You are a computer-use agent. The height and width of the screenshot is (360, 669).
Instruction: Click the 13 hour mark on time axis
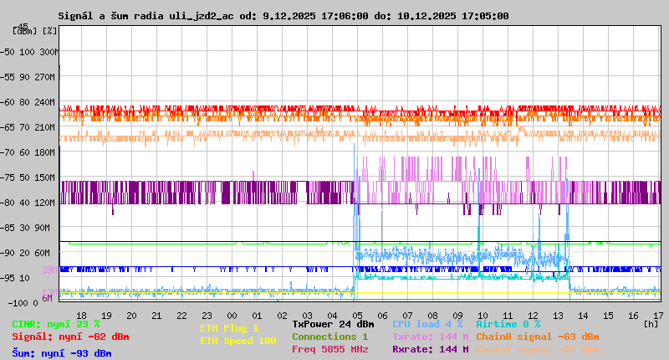[x=558, y=315]
